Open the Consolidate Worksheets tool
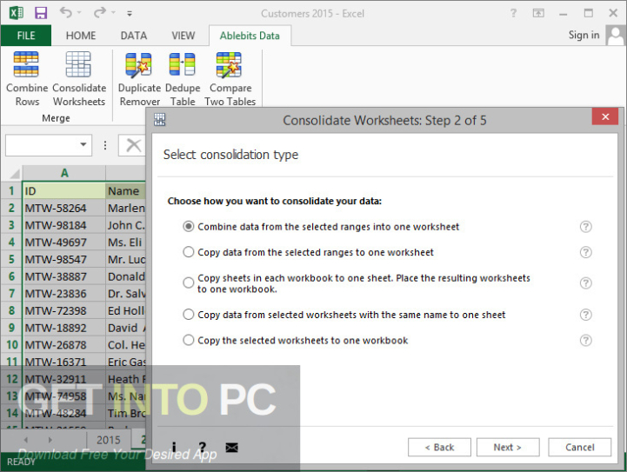627x472 pixels. (79, 79)
